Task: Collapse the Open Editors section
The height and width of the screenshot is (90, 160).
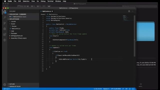Action: click(x=8, y=14)
